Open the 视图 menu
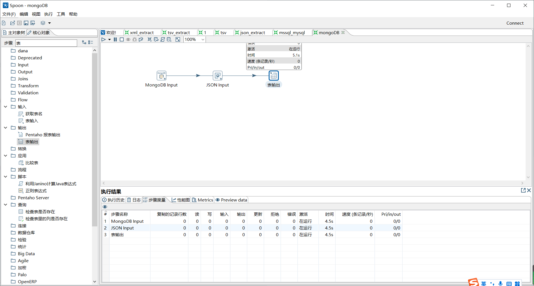The width and height of the screenshot is (534, 286). tap(36, 14)
